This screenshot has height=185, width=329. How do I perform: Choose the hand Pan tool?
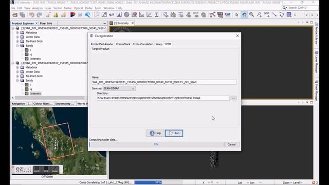244,15
